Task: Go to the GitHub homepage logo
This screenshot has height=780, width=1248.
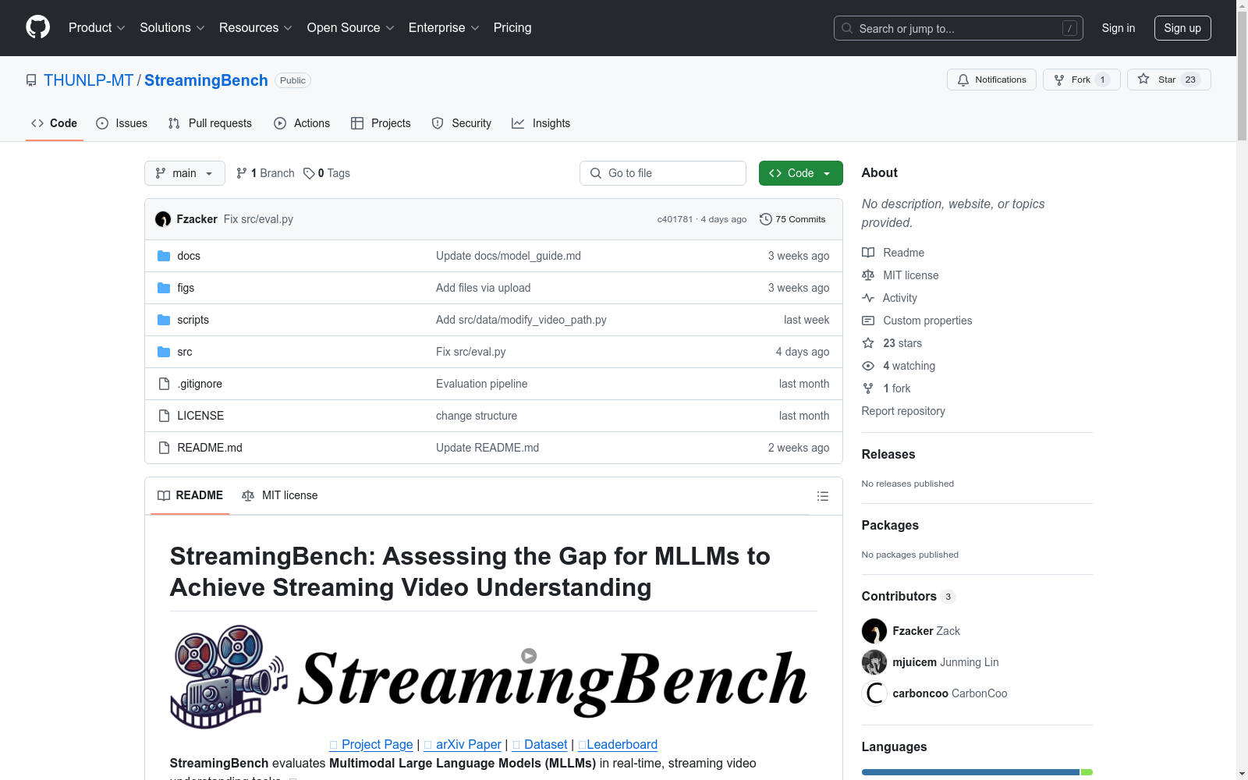Action: coord(37,27)
